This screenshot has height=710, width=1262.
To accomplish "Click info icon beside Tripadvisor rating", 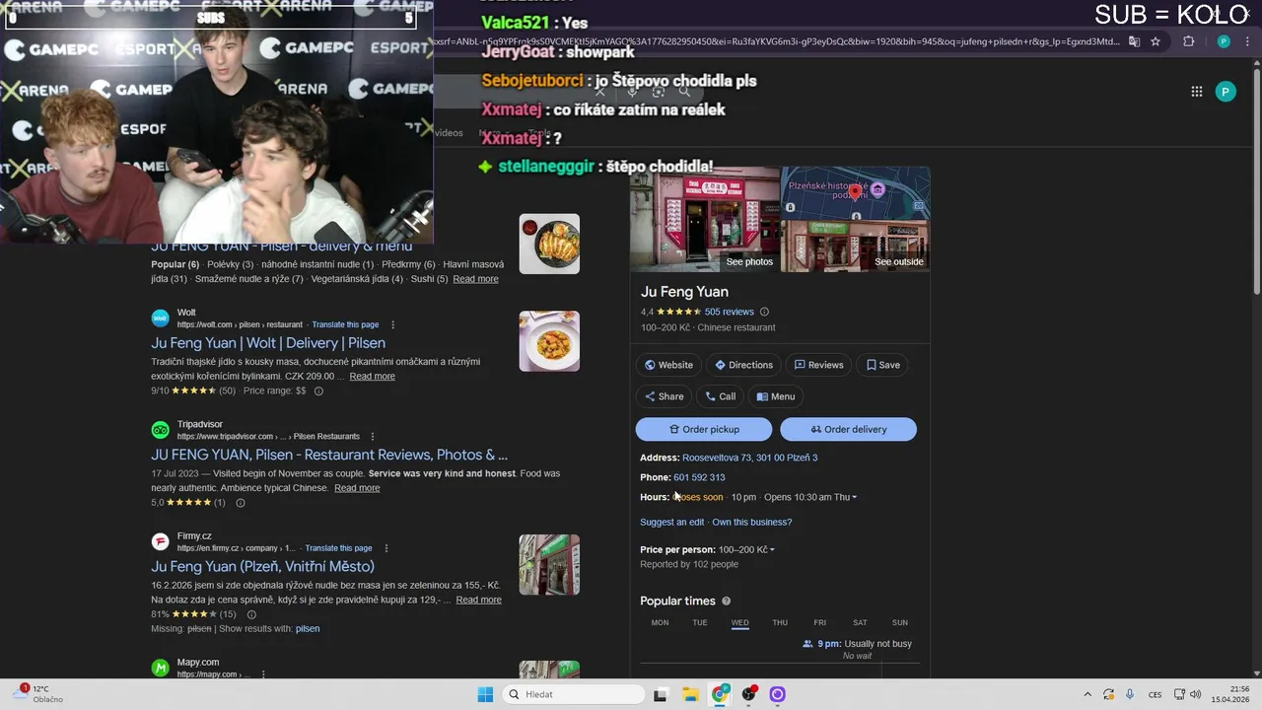I will (x=240, y=503).
